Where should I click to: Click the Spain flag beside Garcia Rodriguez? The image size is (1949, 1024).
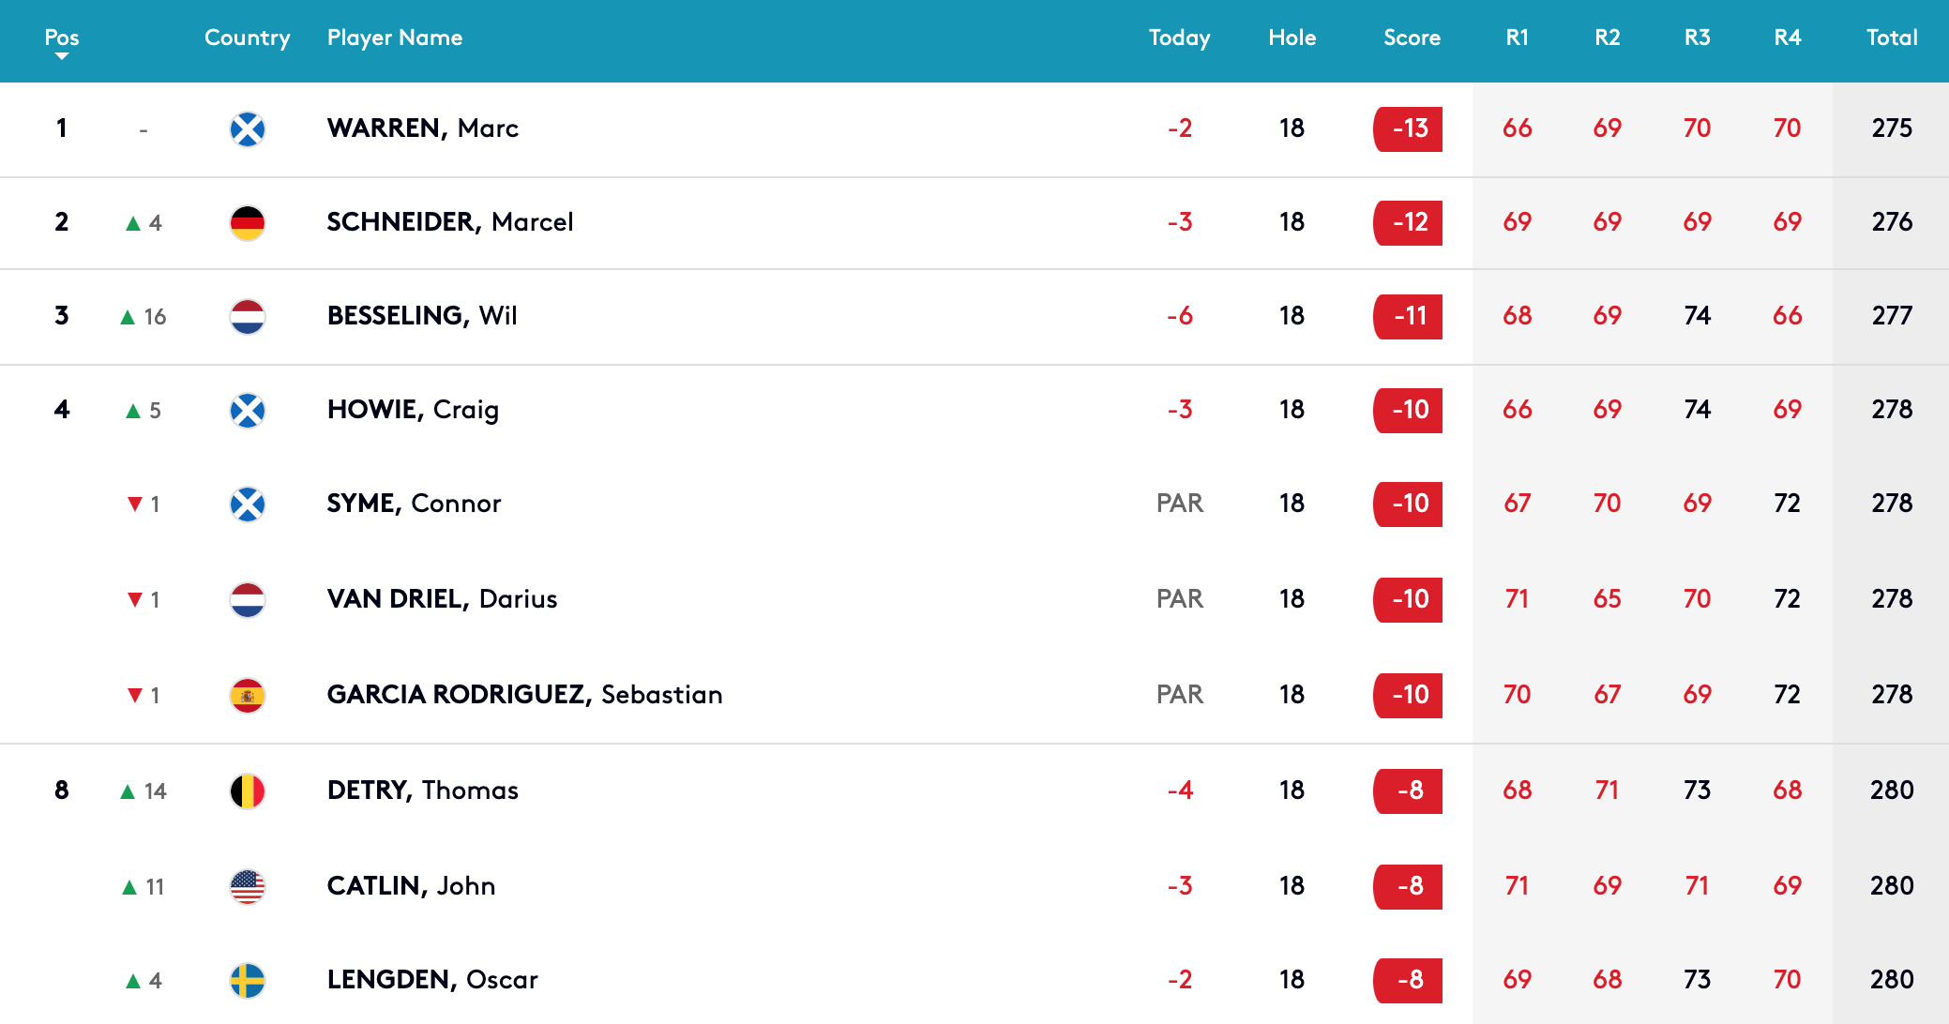(248, 696)
